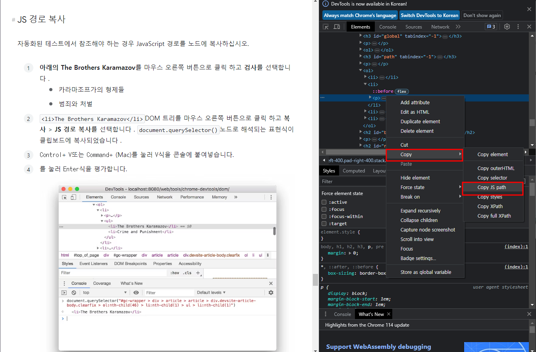
Task: Open the issues badge showing 3
Action: click(x=491, y=27)
